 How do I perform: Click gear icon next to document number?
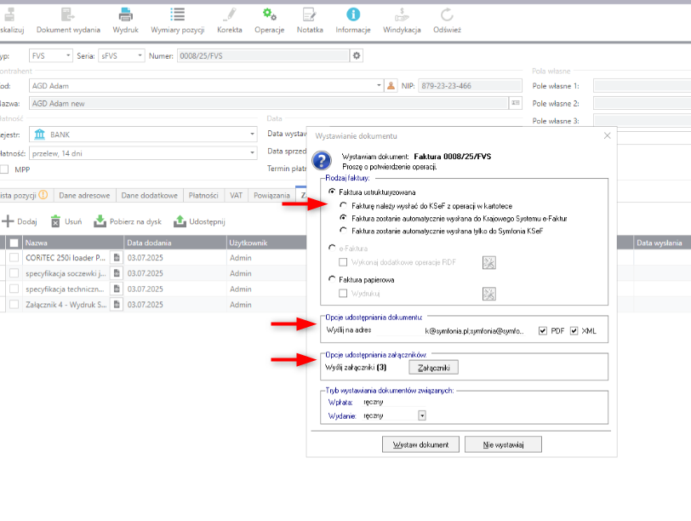[x=357, y=55]
